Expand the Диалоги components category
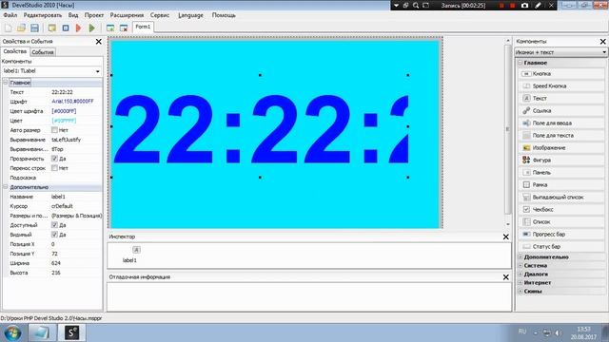Image resolution: width=609 pixels, height=342 pixels. click(x=521, y=275)
